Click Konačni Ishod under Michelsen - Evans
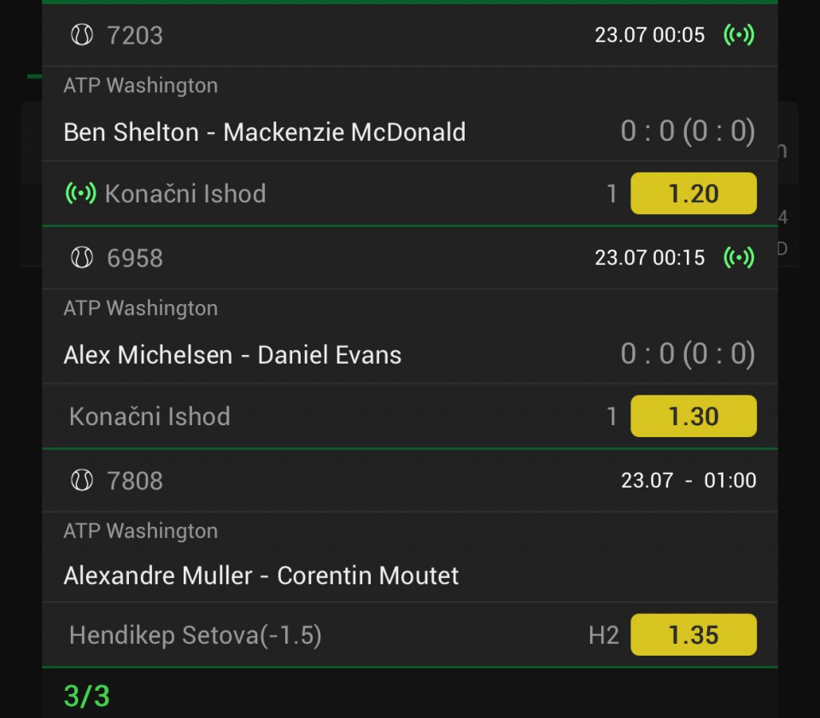The image size is (820, 718). [149, 417]
